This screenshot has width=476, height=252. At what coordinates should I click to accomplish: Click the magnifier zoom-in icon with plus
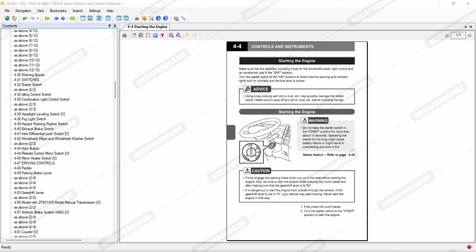tap(171, 35)
